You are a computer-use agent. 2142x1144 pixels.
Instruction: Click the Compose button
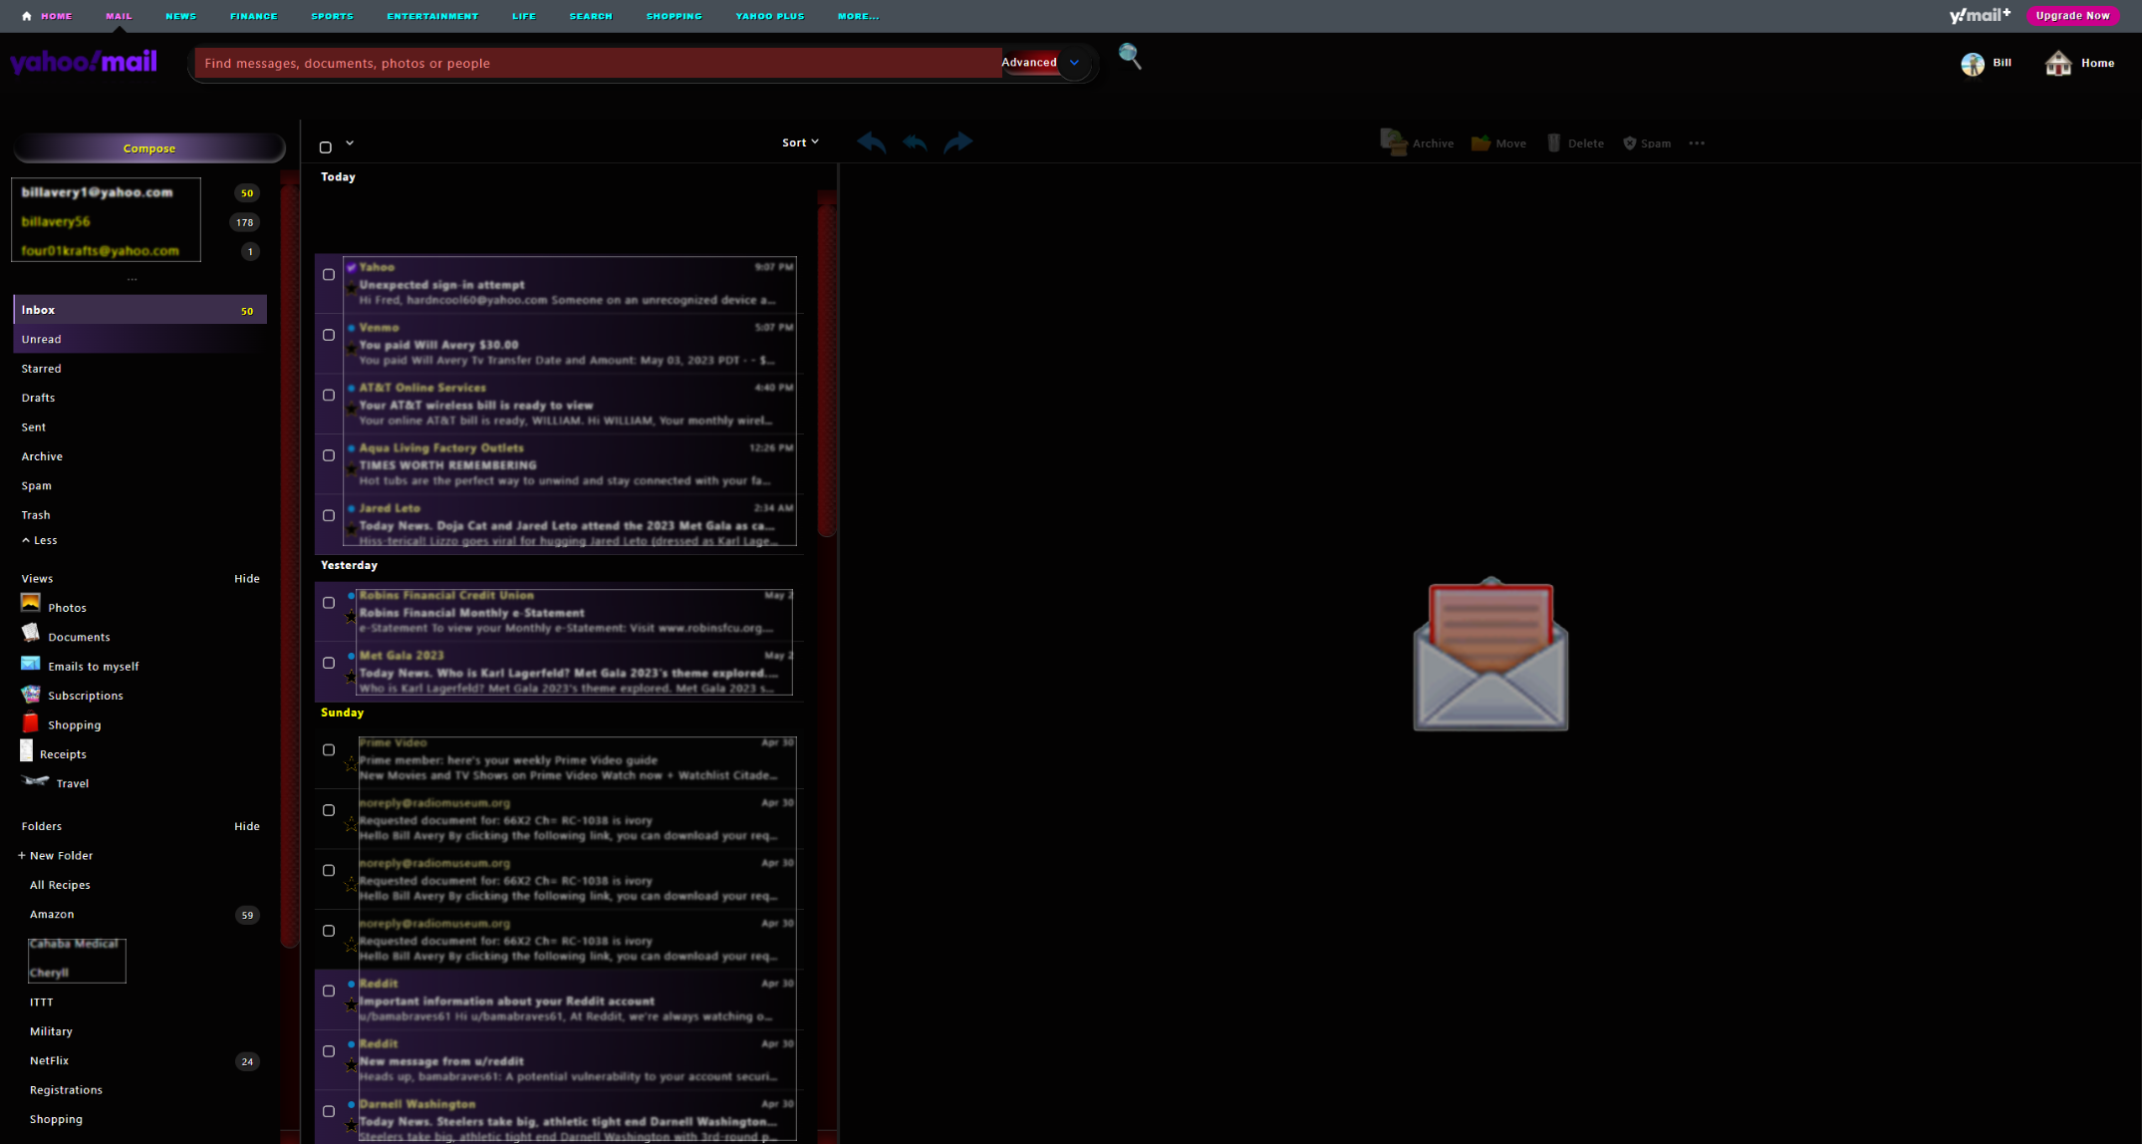(149, 148)
